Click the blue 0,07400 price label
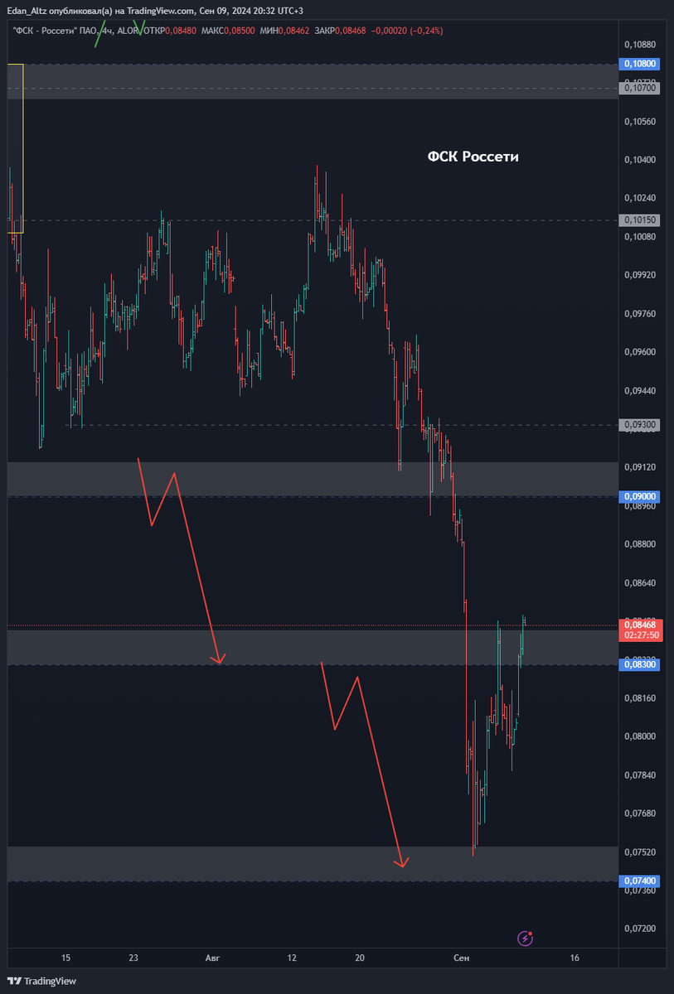674x994 pixels. pyautogui.click(x=639, y=881)
